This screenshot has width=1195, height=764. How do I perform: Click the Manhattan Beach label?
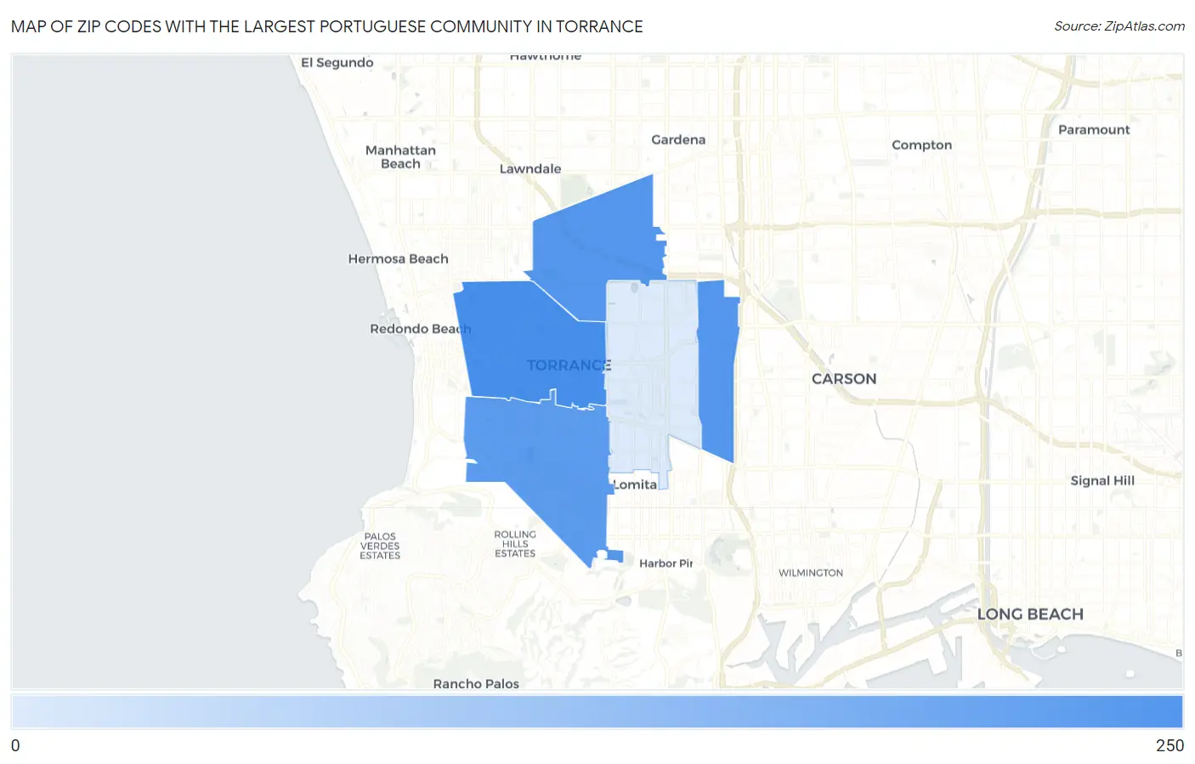400,157
